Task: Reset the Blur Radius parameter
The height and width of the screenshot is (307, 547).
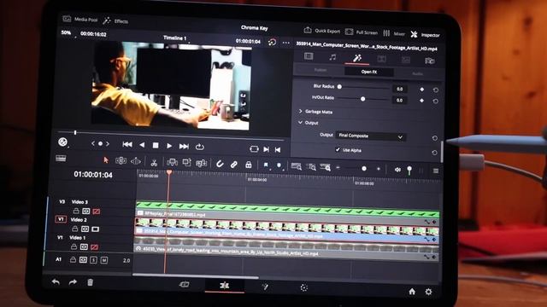Action: pyautogui.click(x=436, y=90)
